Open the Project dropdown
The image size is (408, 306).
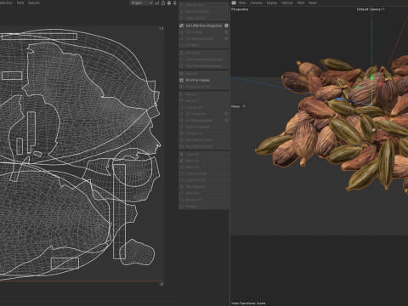[x=142, y=3]
